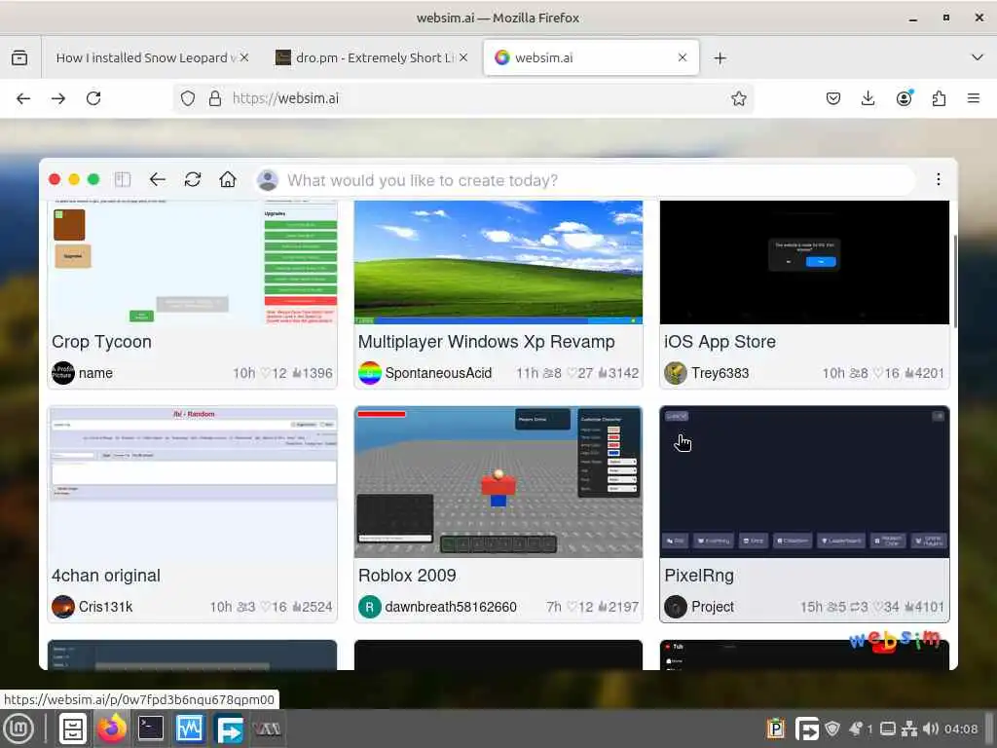The height and width of the screenshot is (748, 997).
Task: Open Firefox View icon beside the tabs
Action: 19,57
